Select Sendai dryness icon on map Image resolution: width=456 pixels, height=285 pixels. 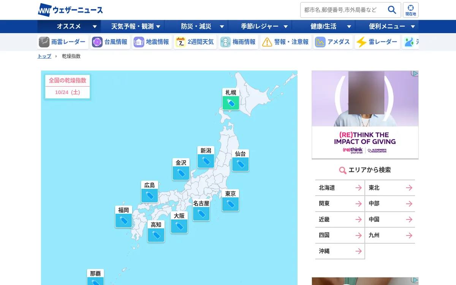pos(241,164)
